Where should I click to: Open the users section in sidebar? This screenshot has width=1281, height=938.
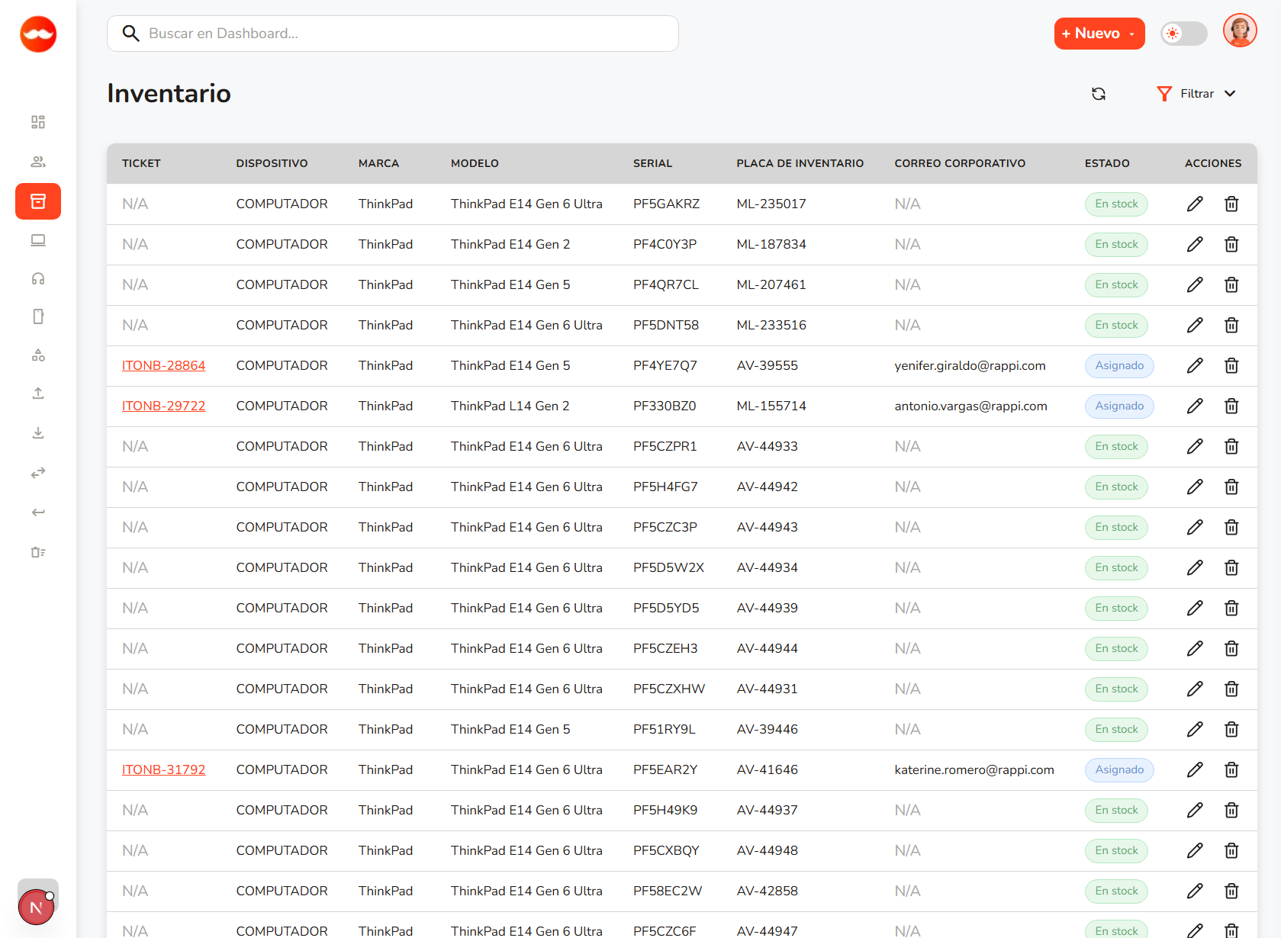click(38, 162)
